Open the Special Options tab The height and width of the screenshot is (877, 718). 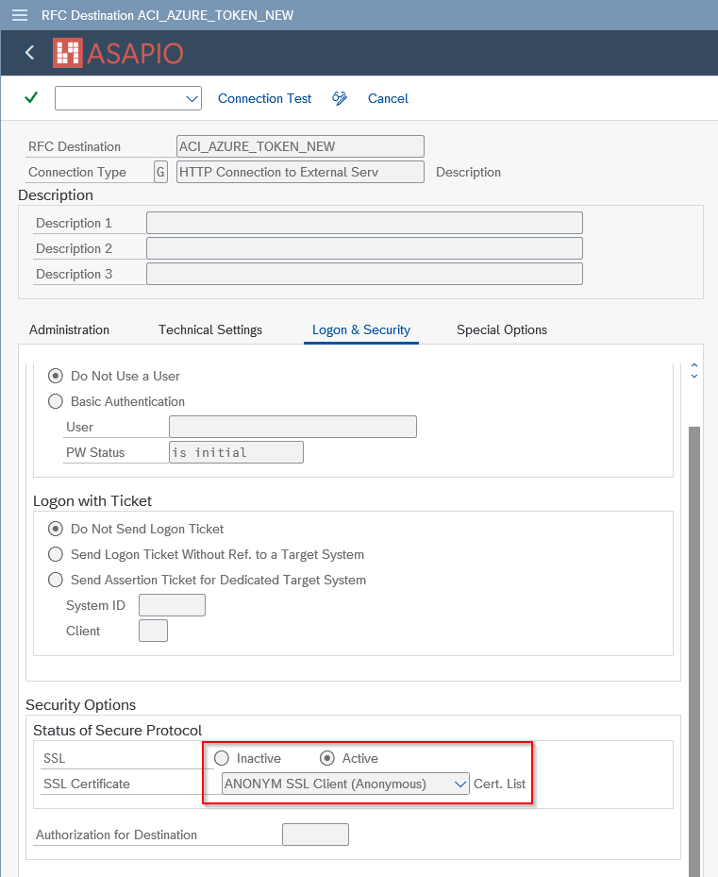pos(502,330)
